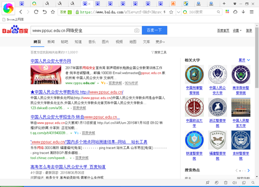This screenshot has height=187, width=259.
Task: Open the Drcom bookmark in bookmarks bar
Action: (13, 20)
